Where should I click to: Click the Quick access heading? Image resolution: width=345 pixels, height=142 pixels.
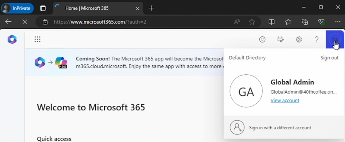pos(54,139)
